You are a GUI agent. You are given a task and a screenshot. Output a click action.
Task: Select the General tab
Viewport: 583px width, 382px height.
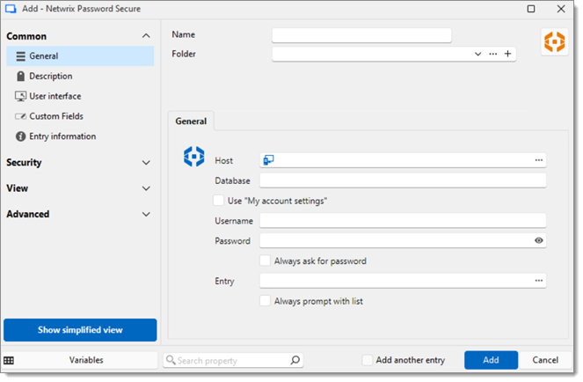[191, 121]
